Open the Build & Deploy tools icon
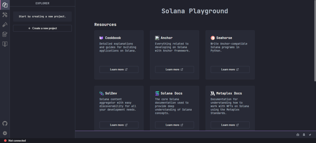The height and width of the screenshot is (143, 316). pyautogui.click(x=5, y=14)
